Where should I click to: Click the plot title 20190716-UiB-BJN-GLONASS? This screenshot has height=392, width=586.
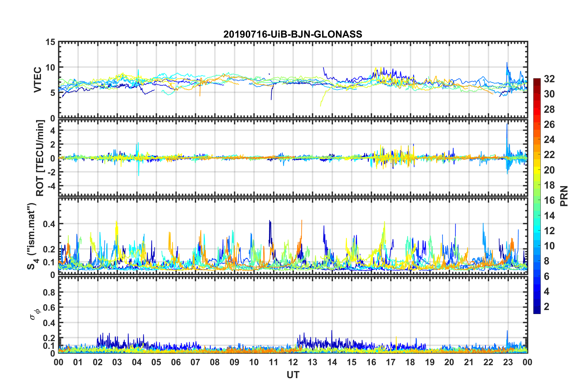click(293, 34)
